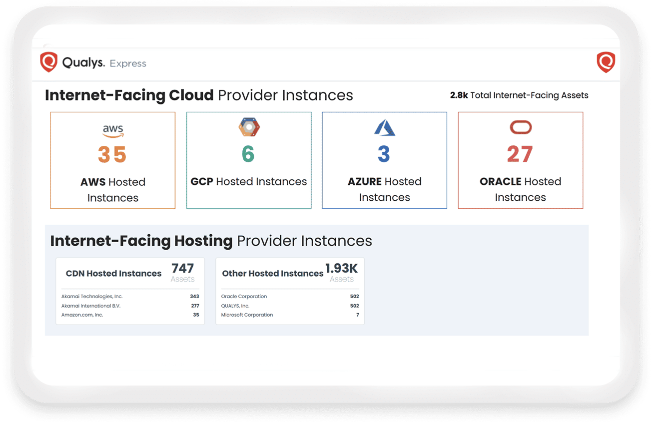Select the Oracle Corporation row
Image resolution: width=652 pixels, height=424 pixels.
pos(290,297)
